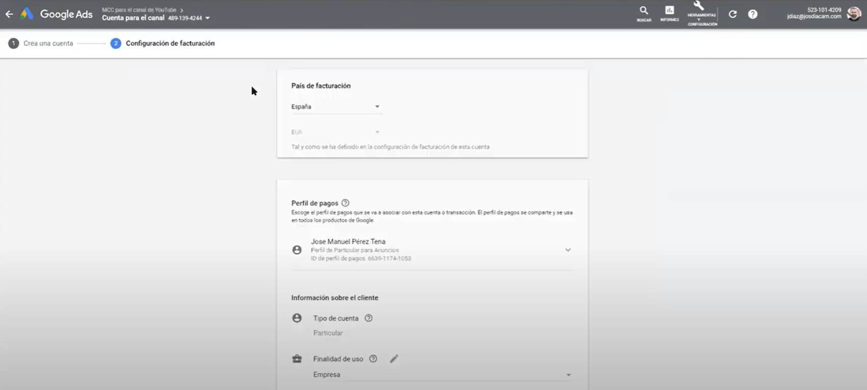
Task: Click the Jose Manuel Pérez Tena profile name
Action: pyautogui.click(x=348, y=242)
